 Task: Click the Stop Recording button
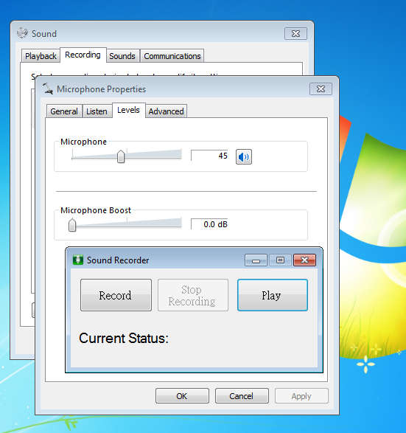tap(193, 295)
